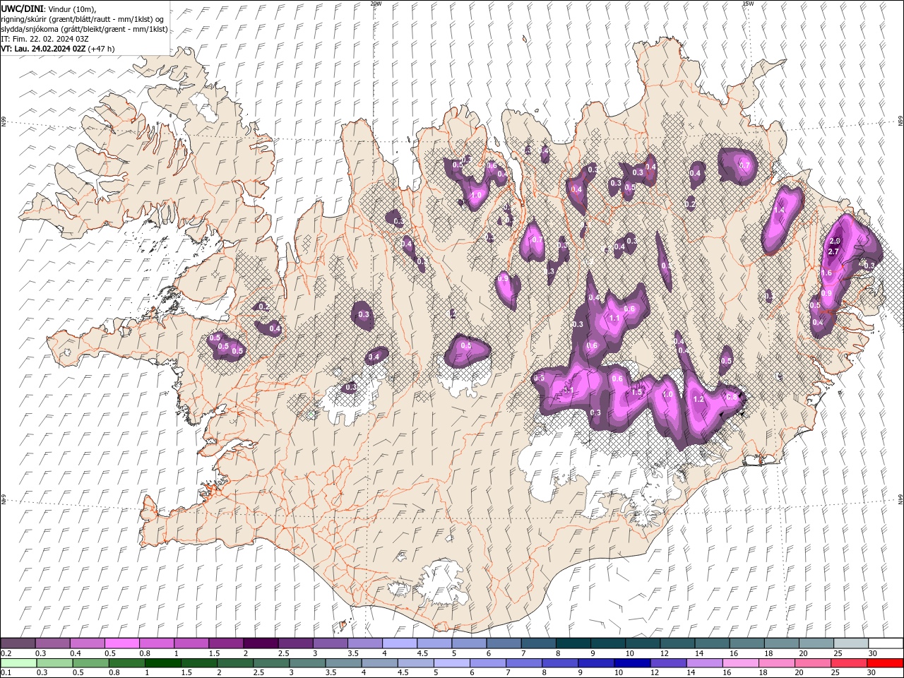904x678 pixels.
Task: Click the IT: Fim. 22. 02. 2024 03Z line
Action: coord(44,39)
